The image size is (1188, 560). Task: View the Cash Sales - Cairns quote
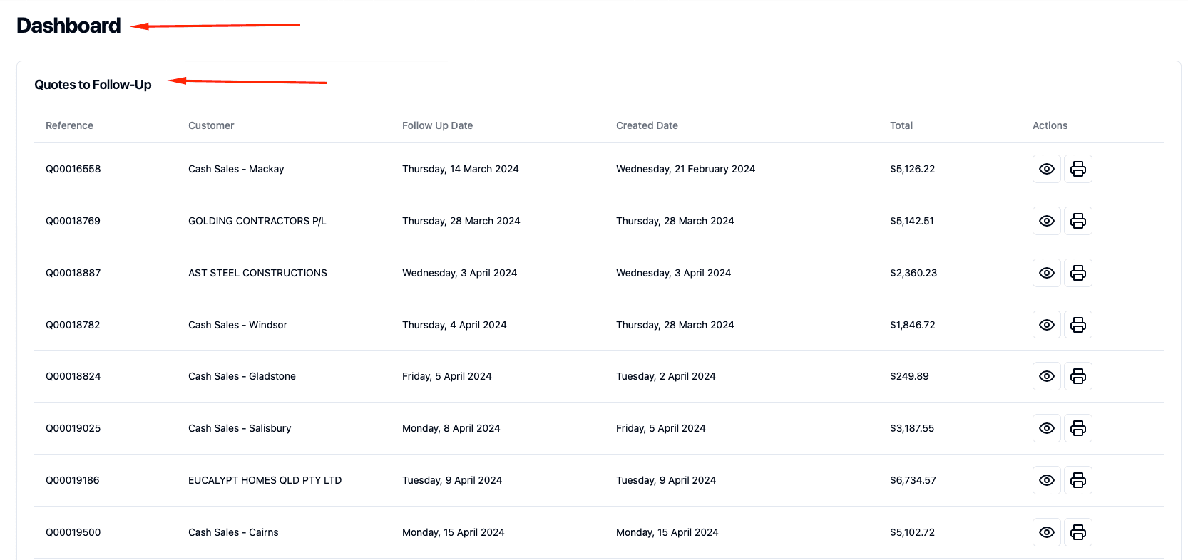1046,532
